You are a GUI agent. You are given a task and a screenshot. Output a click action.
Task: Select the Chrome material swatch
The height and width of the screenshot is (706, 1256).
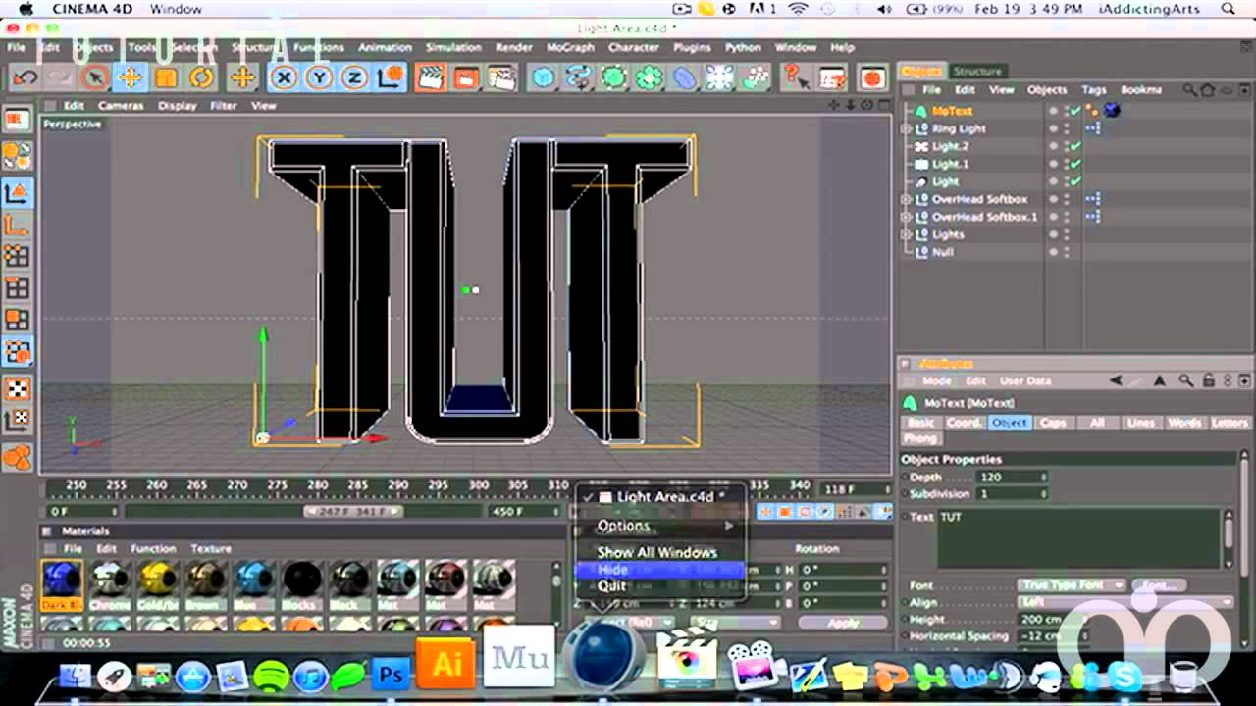[x=110, y=585]
